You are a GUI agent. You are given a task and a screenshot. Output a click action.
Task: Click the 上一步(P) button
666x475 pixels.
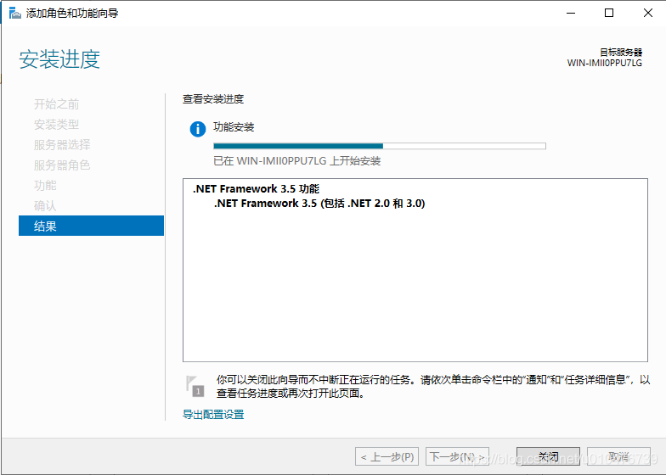(387, 456)
